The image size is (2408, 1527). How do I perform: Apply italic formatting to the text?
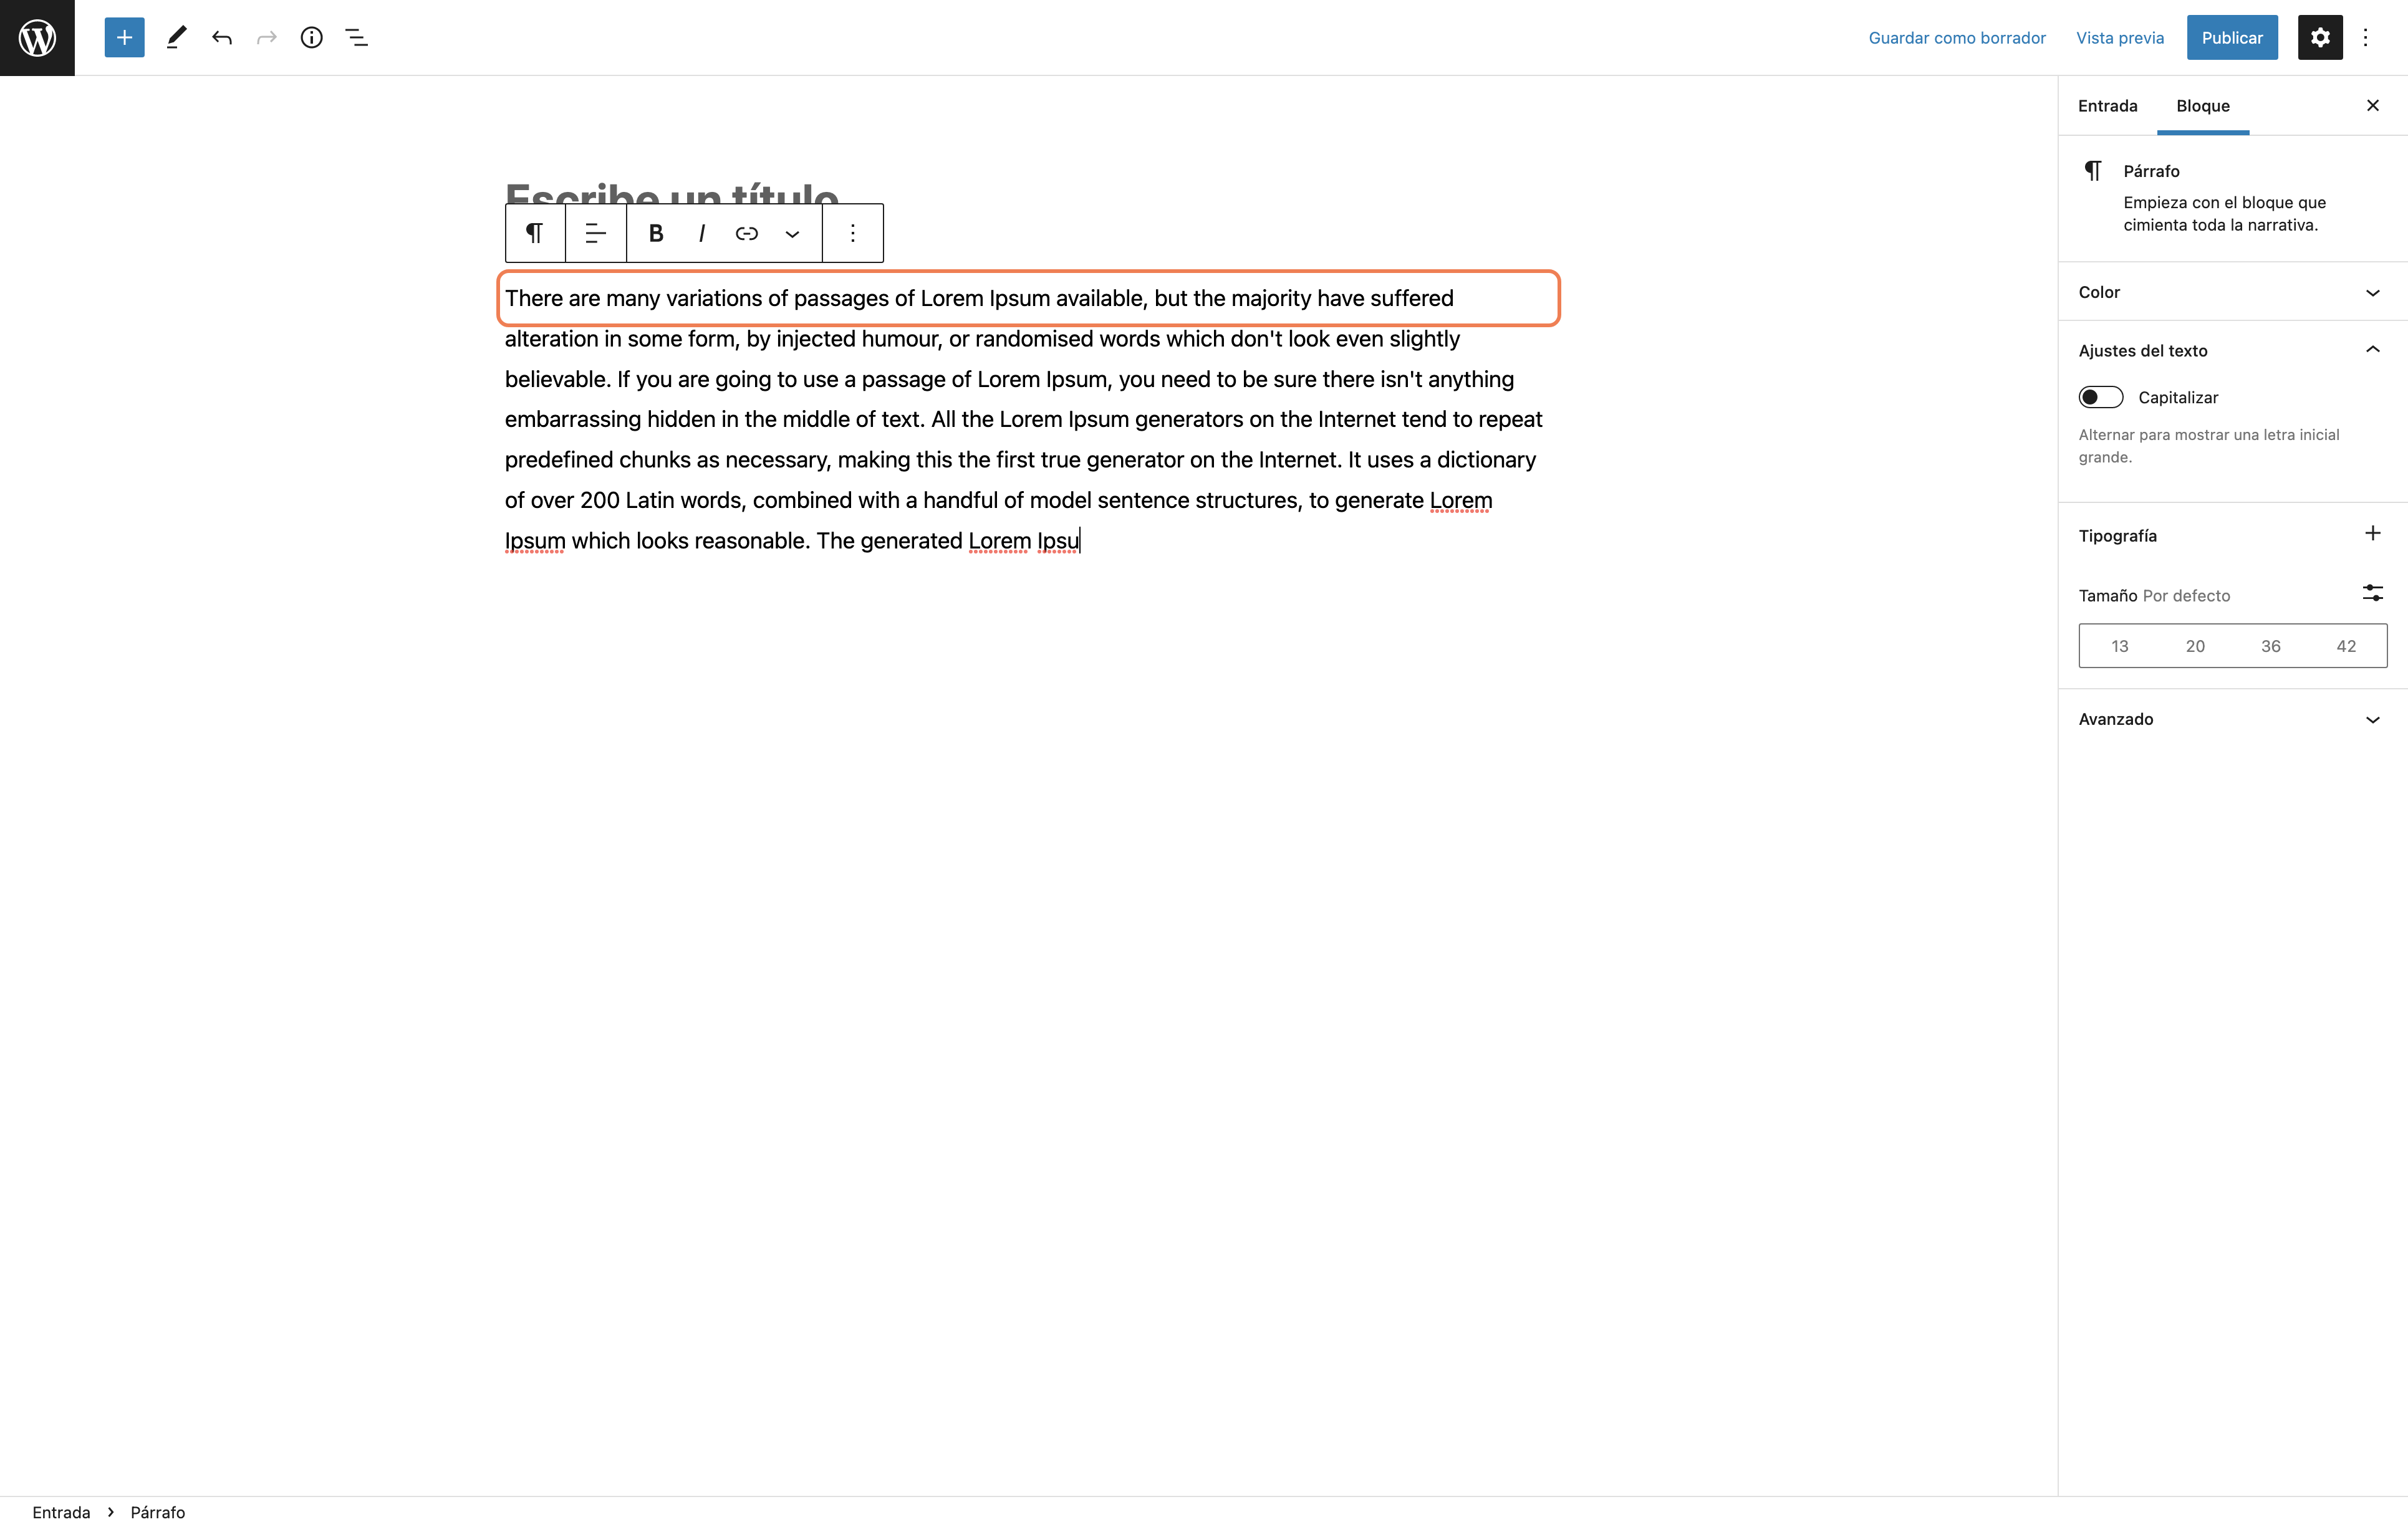click(x=702, y=233)
